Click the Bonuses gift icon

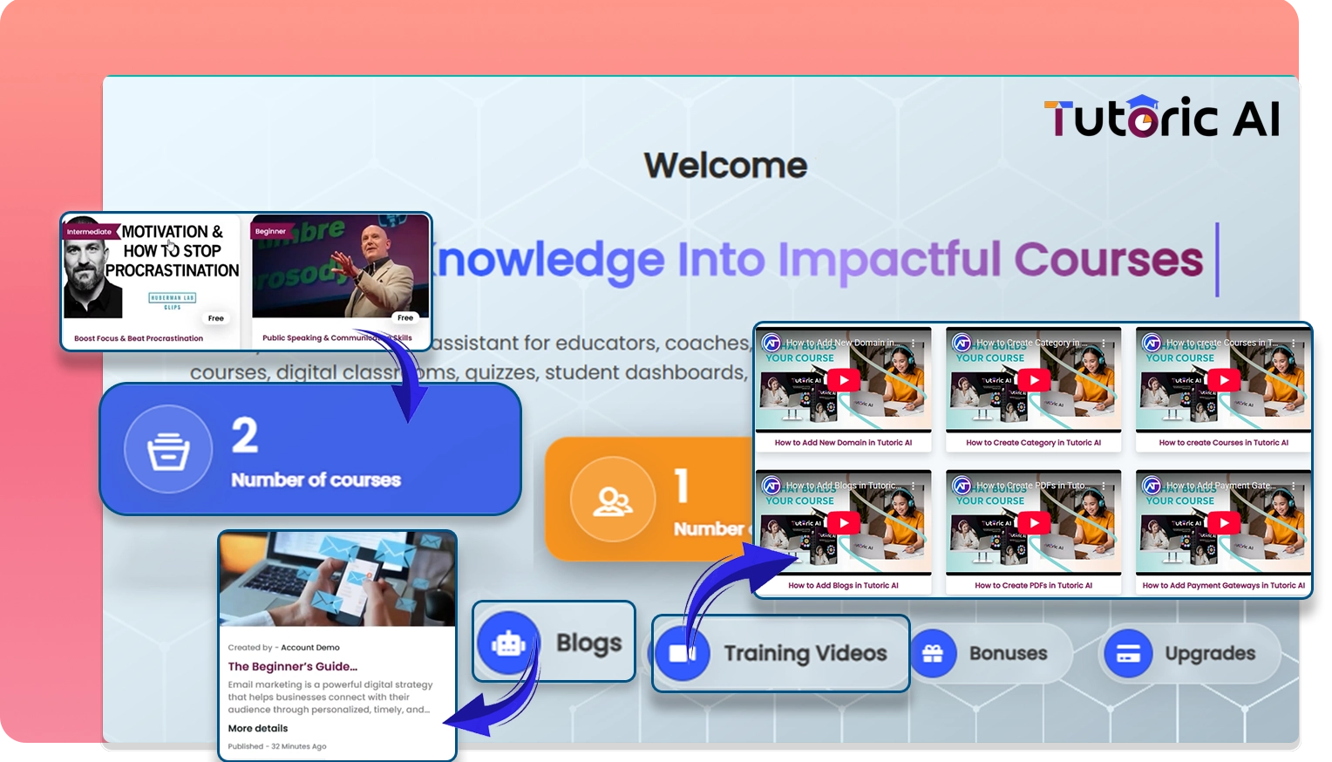tap(933, 653)
